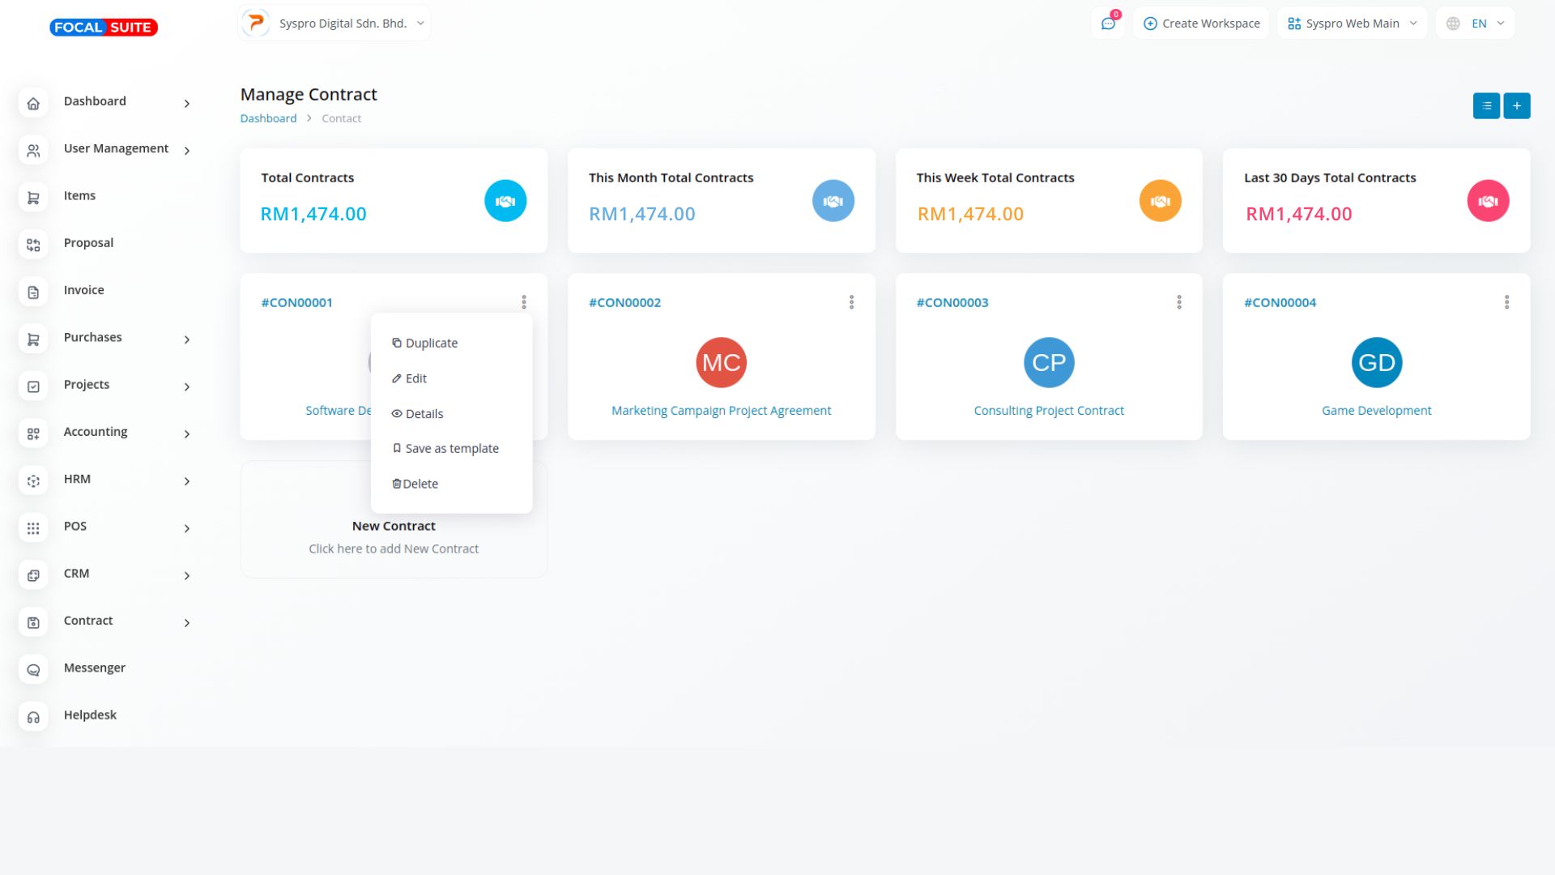Follow the Dashboard breadcrumb link
Screen dimensions: 1555x875
pyautogui.click(x=268, y=118)
